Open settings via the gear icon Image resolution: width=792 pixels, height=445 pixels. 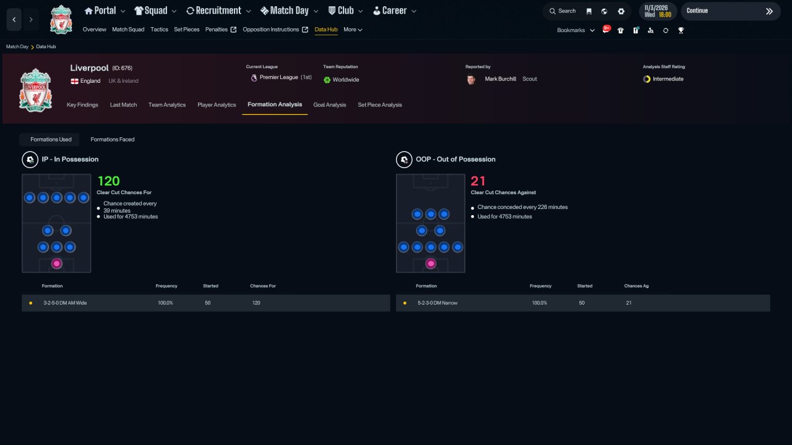click(x=621, y=11)
